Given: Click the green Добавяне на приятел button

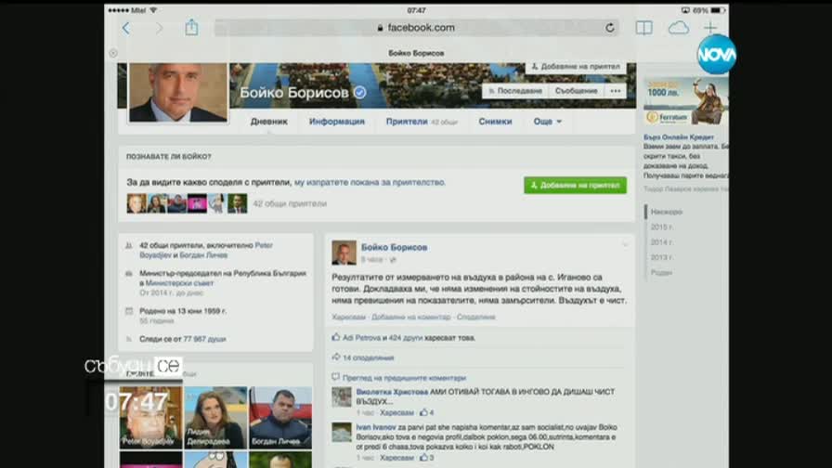Looking at the screenshot, I should (575, 185).
